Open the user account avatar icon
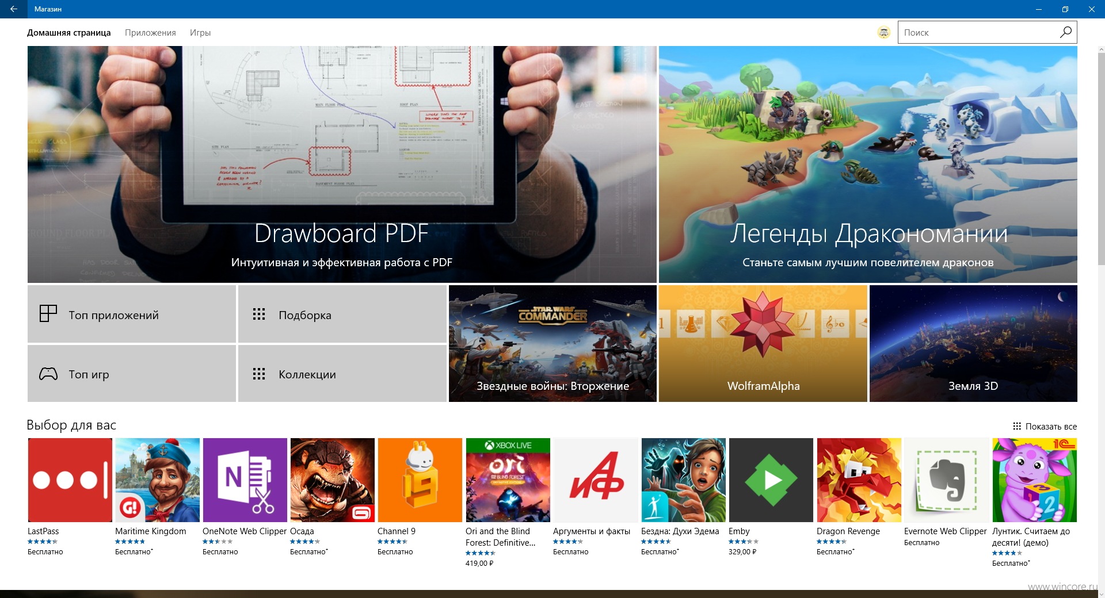This screenshot has height=598, width=1105. [884, 33]
